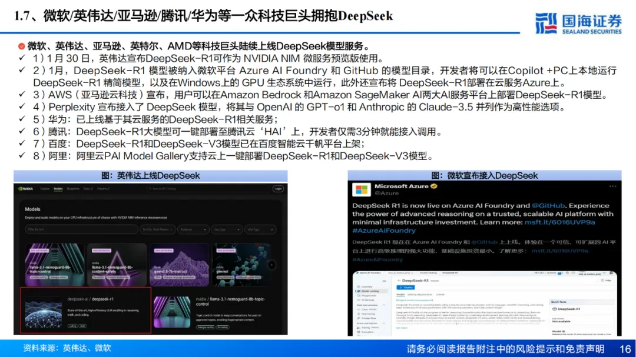Viewport: 636px width, 357px height.
Task: Click the blue Deploy button in Azure Foundry
Action: click(406, 287)
